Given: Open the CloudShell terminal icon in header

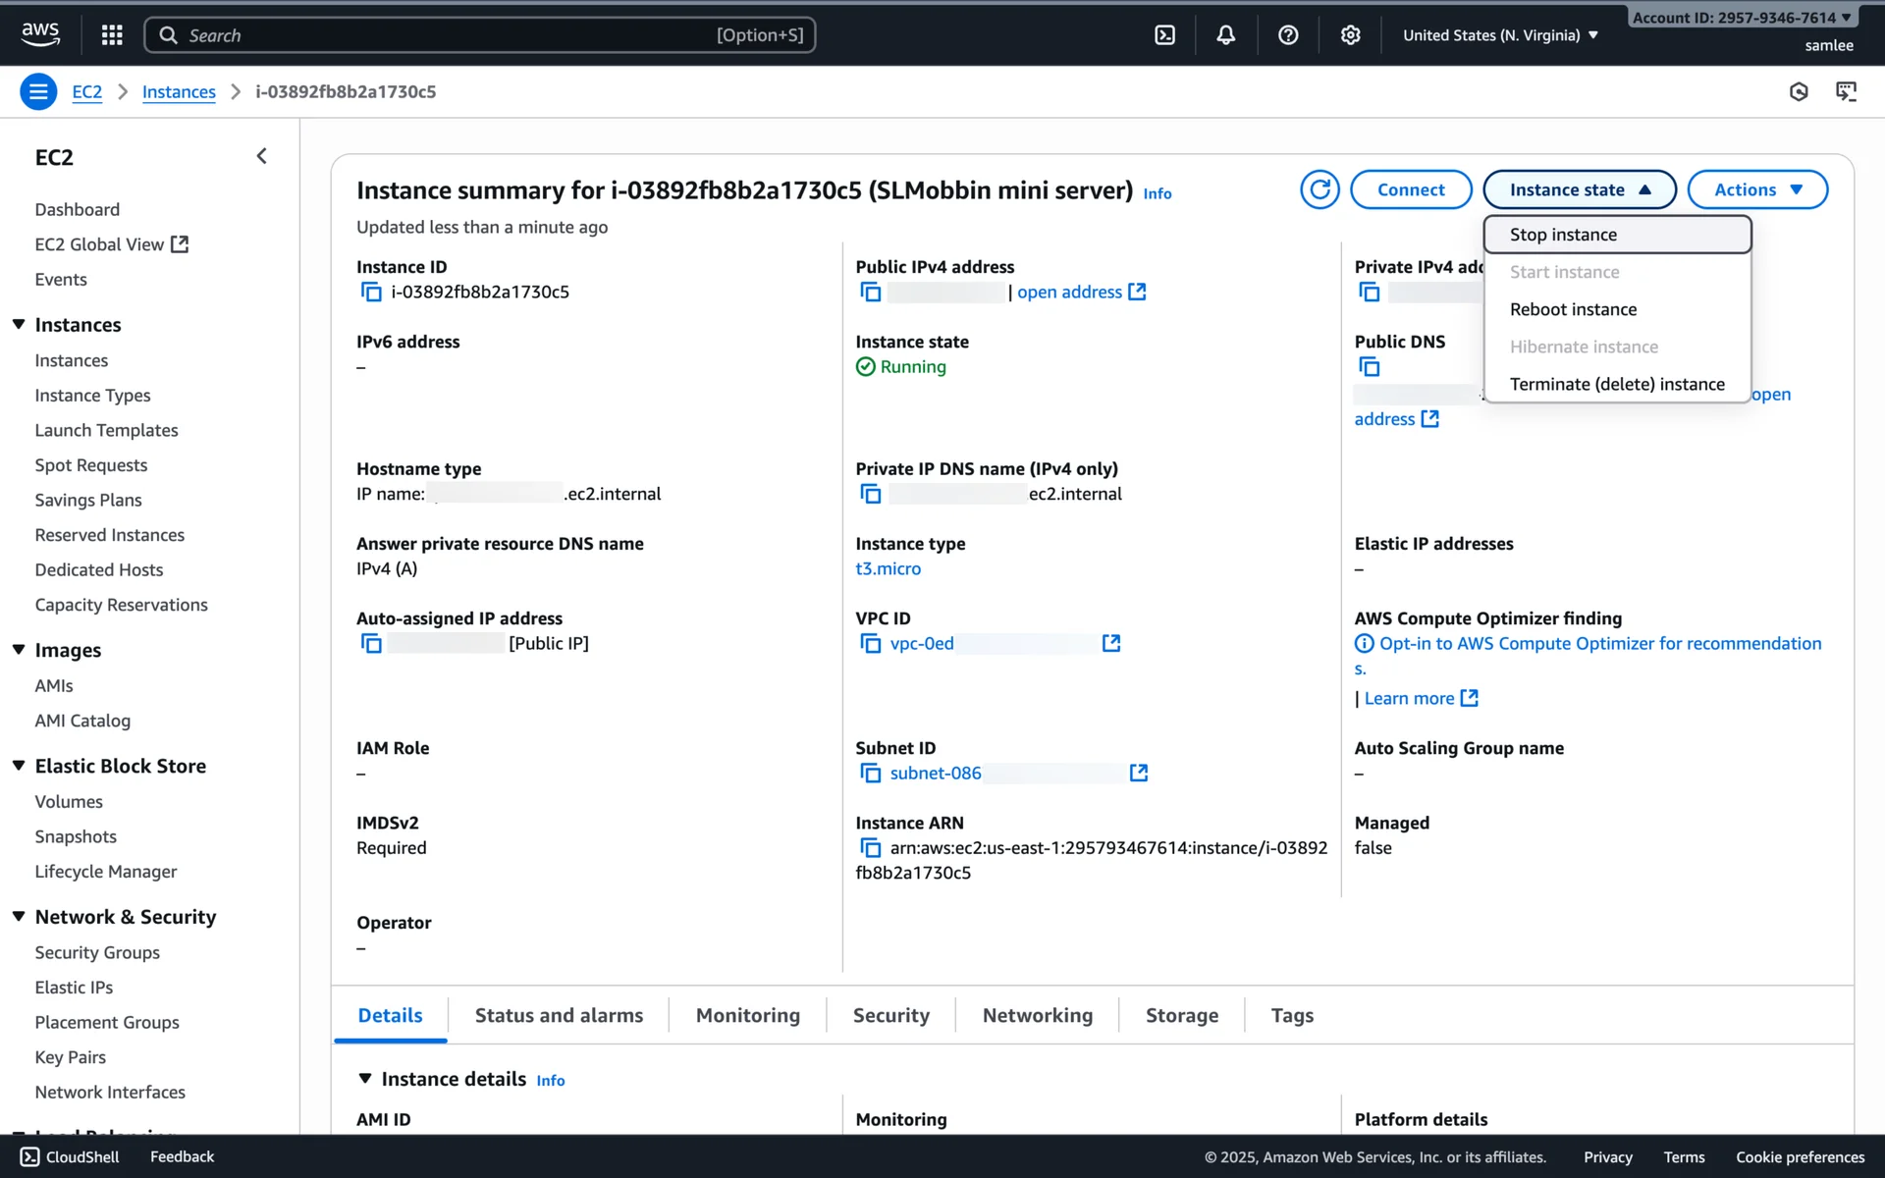Looking at the screenshot, I should coord(1164,35).
